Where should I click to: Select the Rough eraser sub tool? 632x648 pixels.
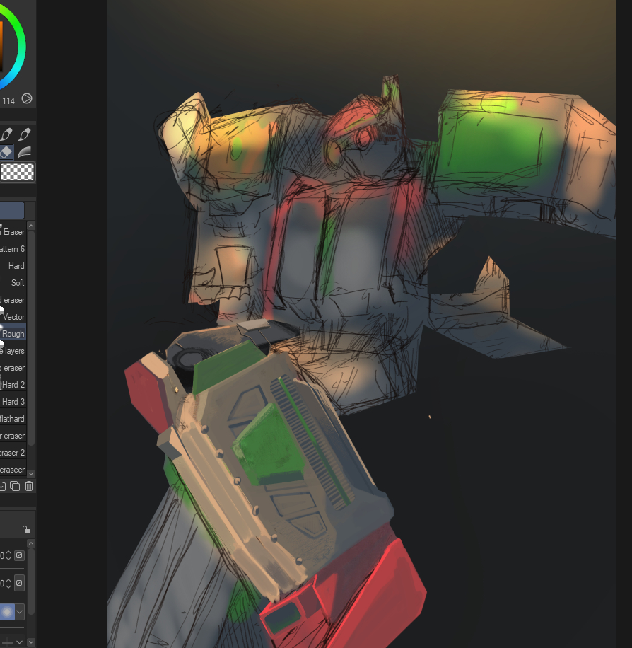point(13,334)
